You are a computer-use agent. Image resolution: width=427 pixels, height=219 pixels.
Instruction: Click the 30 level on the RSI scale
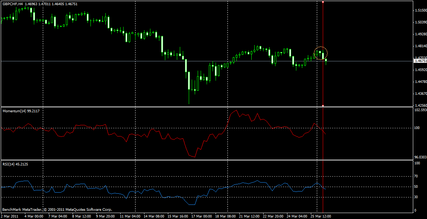416,197
